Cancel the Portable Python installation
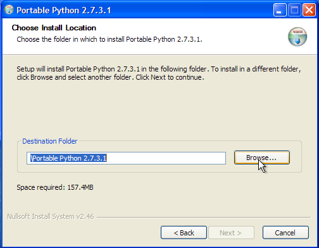The height and width of the screenshot is (248, 319). 285,233
